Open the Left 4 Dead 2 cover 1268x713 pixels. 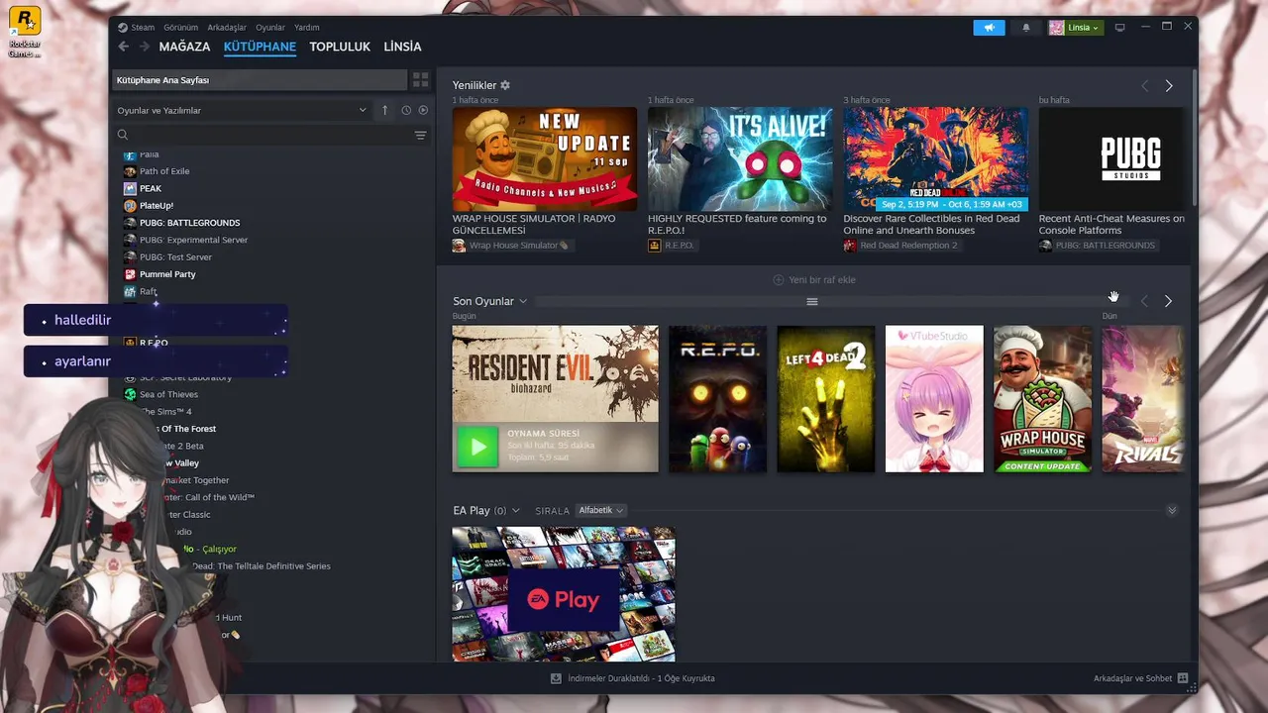[x=826, y=399]
